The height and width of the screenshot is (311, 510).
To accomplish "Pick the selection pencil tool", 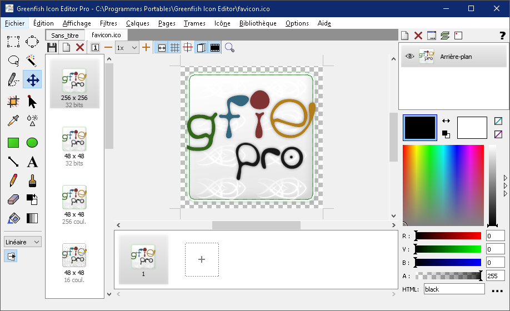I will (x=13, y=79).
